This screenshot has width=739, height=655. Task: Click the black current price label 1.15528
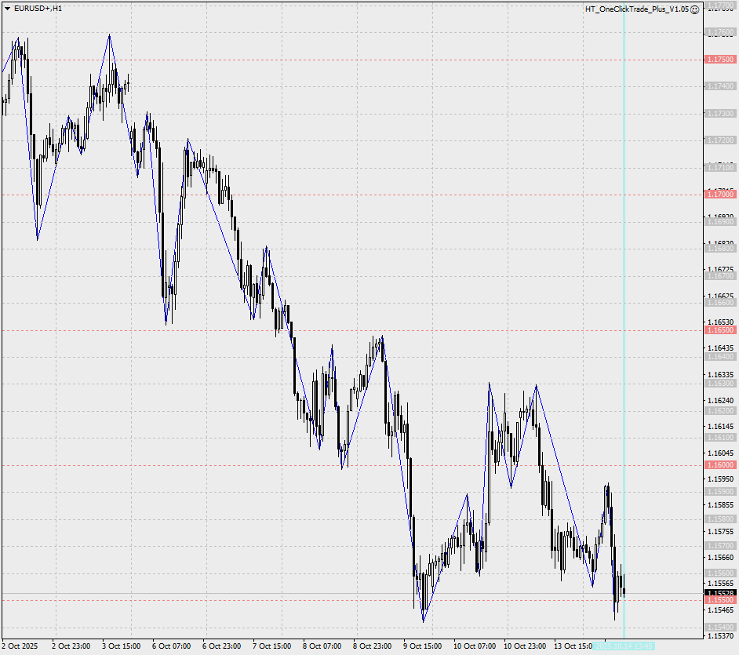(x=720, y=593)
